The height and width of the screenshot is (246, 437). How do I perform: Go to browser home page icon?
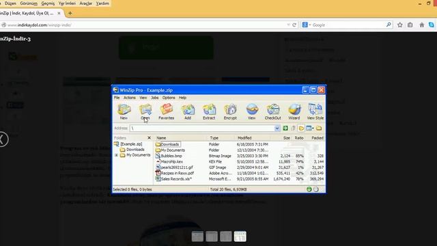(422, 25)
